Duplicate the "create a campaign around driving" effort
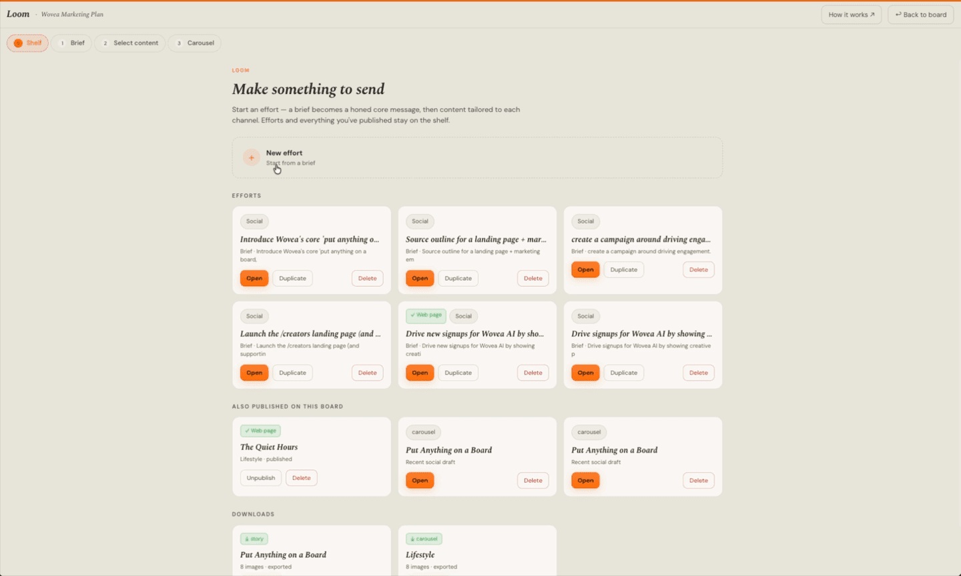The height and width of the screenshot is (576, 961). tap(623, 269)
